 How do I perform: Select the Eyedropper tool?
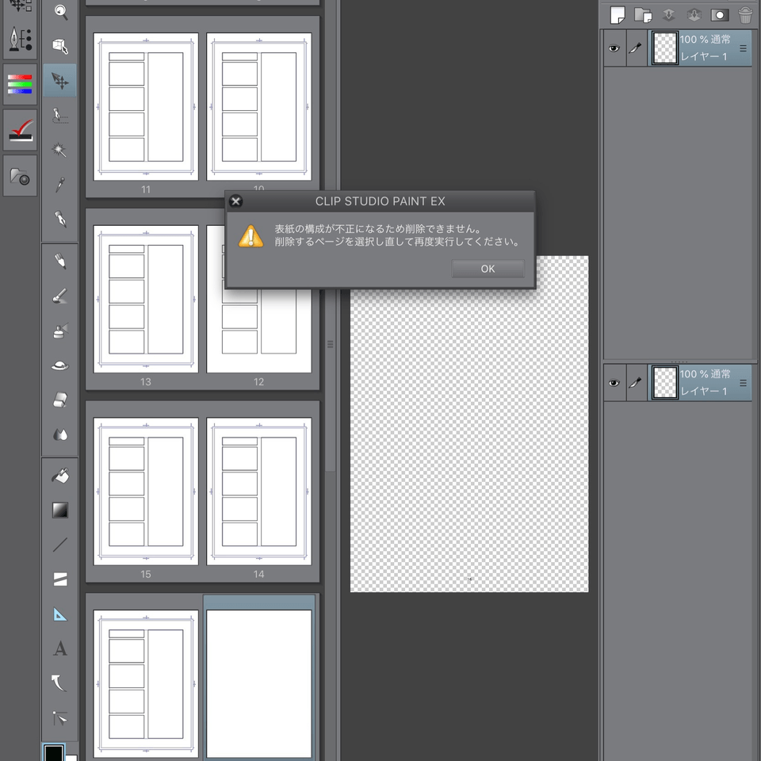point(60,185)
